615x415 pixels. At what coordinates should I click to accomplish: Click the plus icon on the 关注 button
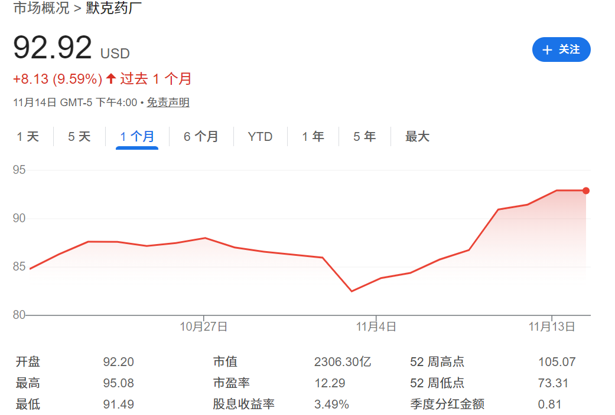pyautogui.click(x=547, y=50)
